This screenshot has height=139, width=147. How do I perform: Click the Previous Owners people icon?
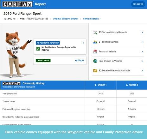pyautogui.click(x=95, y=42)
